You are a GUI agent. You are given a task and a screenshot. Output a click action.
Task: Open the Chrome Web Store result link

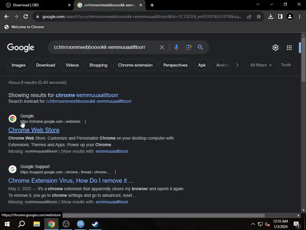tap(34, 130)
